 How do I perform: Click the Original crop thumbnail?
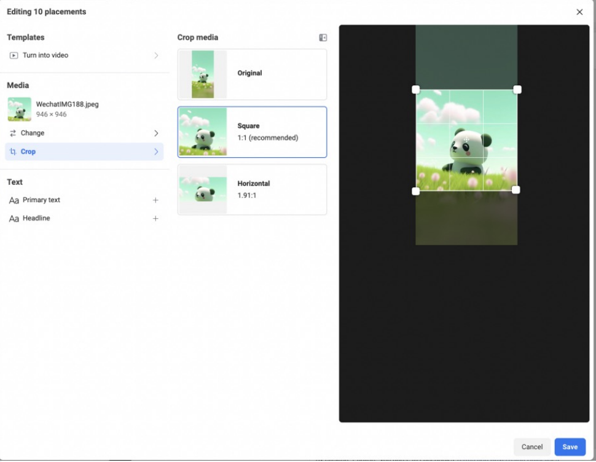[203, 74]
